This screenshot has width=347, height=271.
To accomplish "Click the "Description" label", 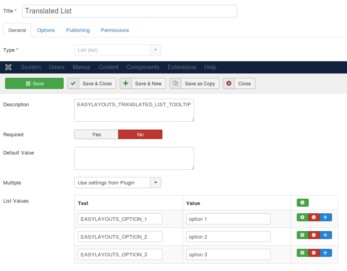I will click(16, 104).
